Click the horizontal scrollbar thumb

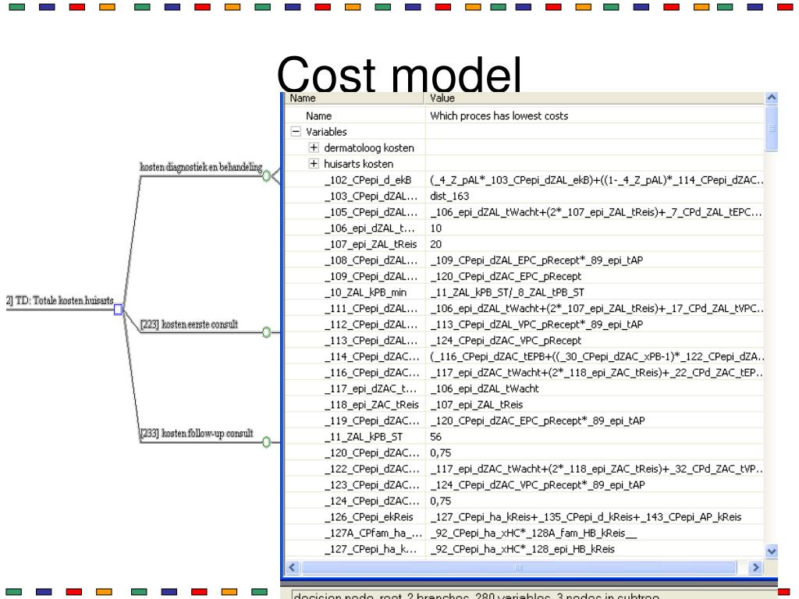point(518,568)
